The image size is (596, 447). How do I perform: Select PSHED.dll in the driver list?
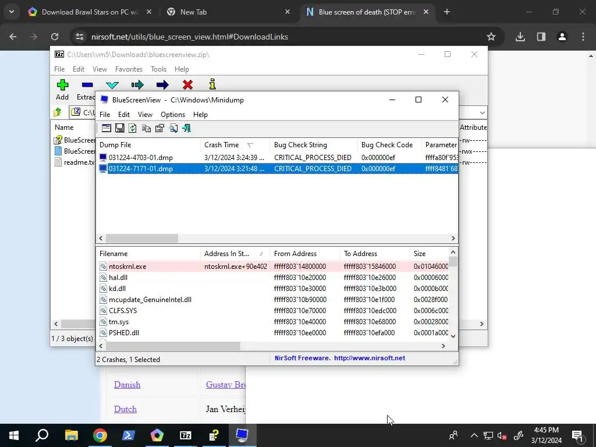272,332
